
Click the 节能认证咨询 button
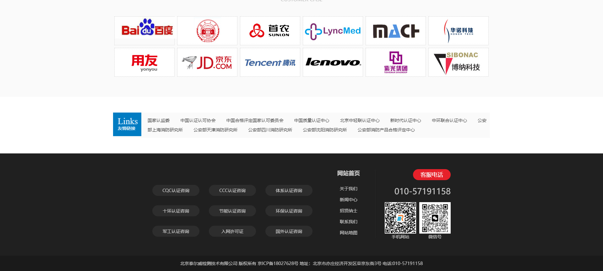tap(232, 211)
